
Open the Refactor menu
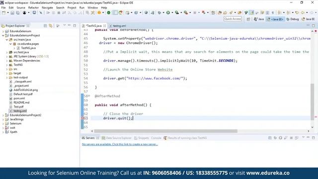[x=33, y=7]
